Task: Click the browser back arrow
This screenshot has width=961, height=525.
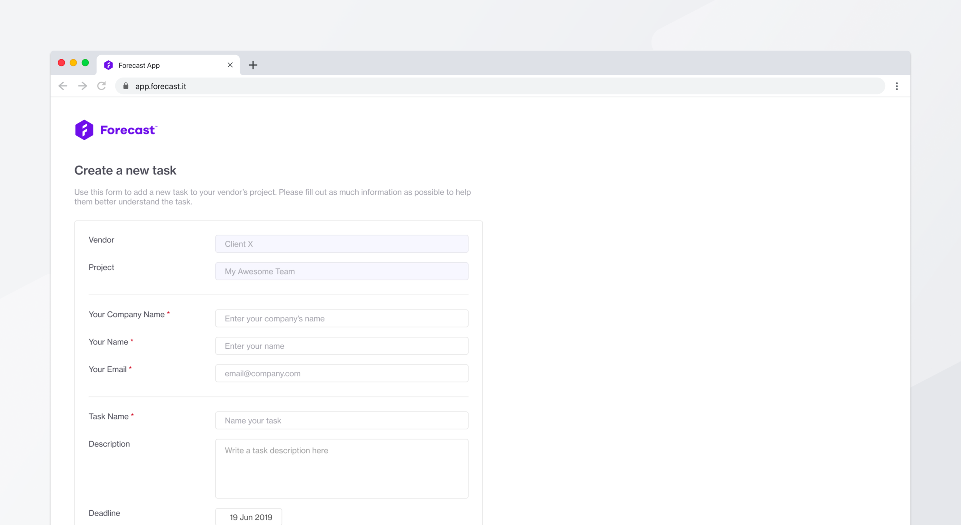Action: [63, 86]
